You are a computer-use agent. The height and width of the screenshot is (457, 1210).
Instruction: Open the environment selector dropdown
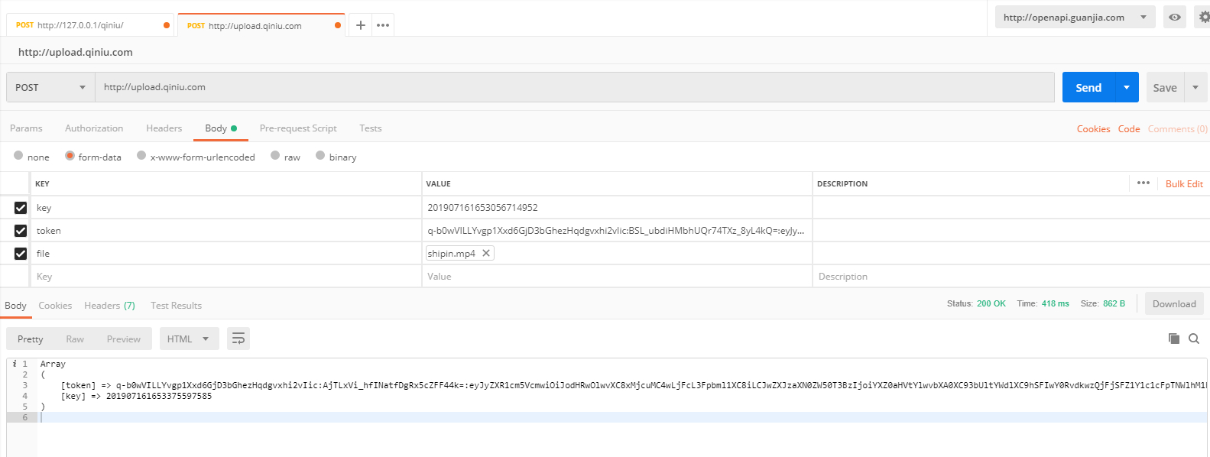point(1075,17)
